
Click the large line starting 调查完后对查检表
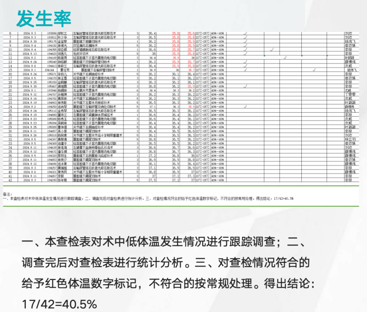166,263
